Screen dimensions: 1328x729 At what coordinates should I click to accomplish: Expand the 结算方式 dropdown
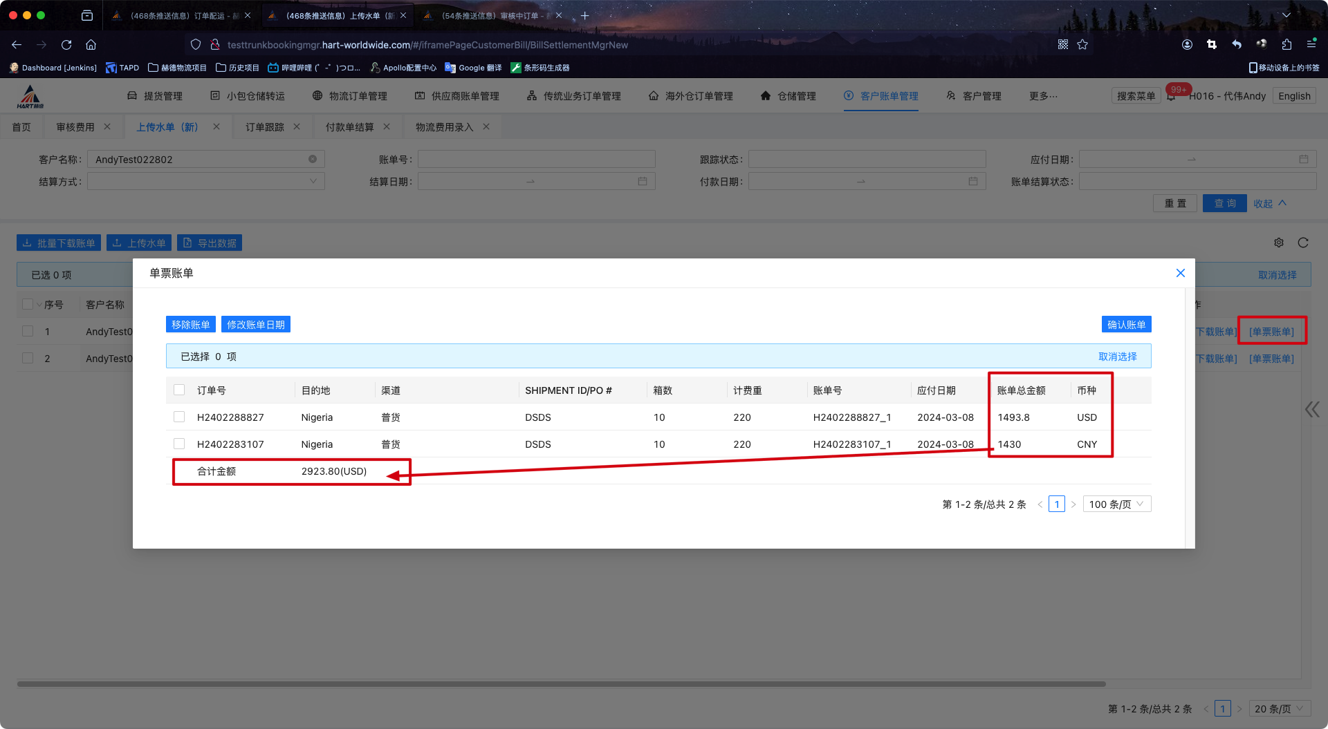click(x=206, y=182)
